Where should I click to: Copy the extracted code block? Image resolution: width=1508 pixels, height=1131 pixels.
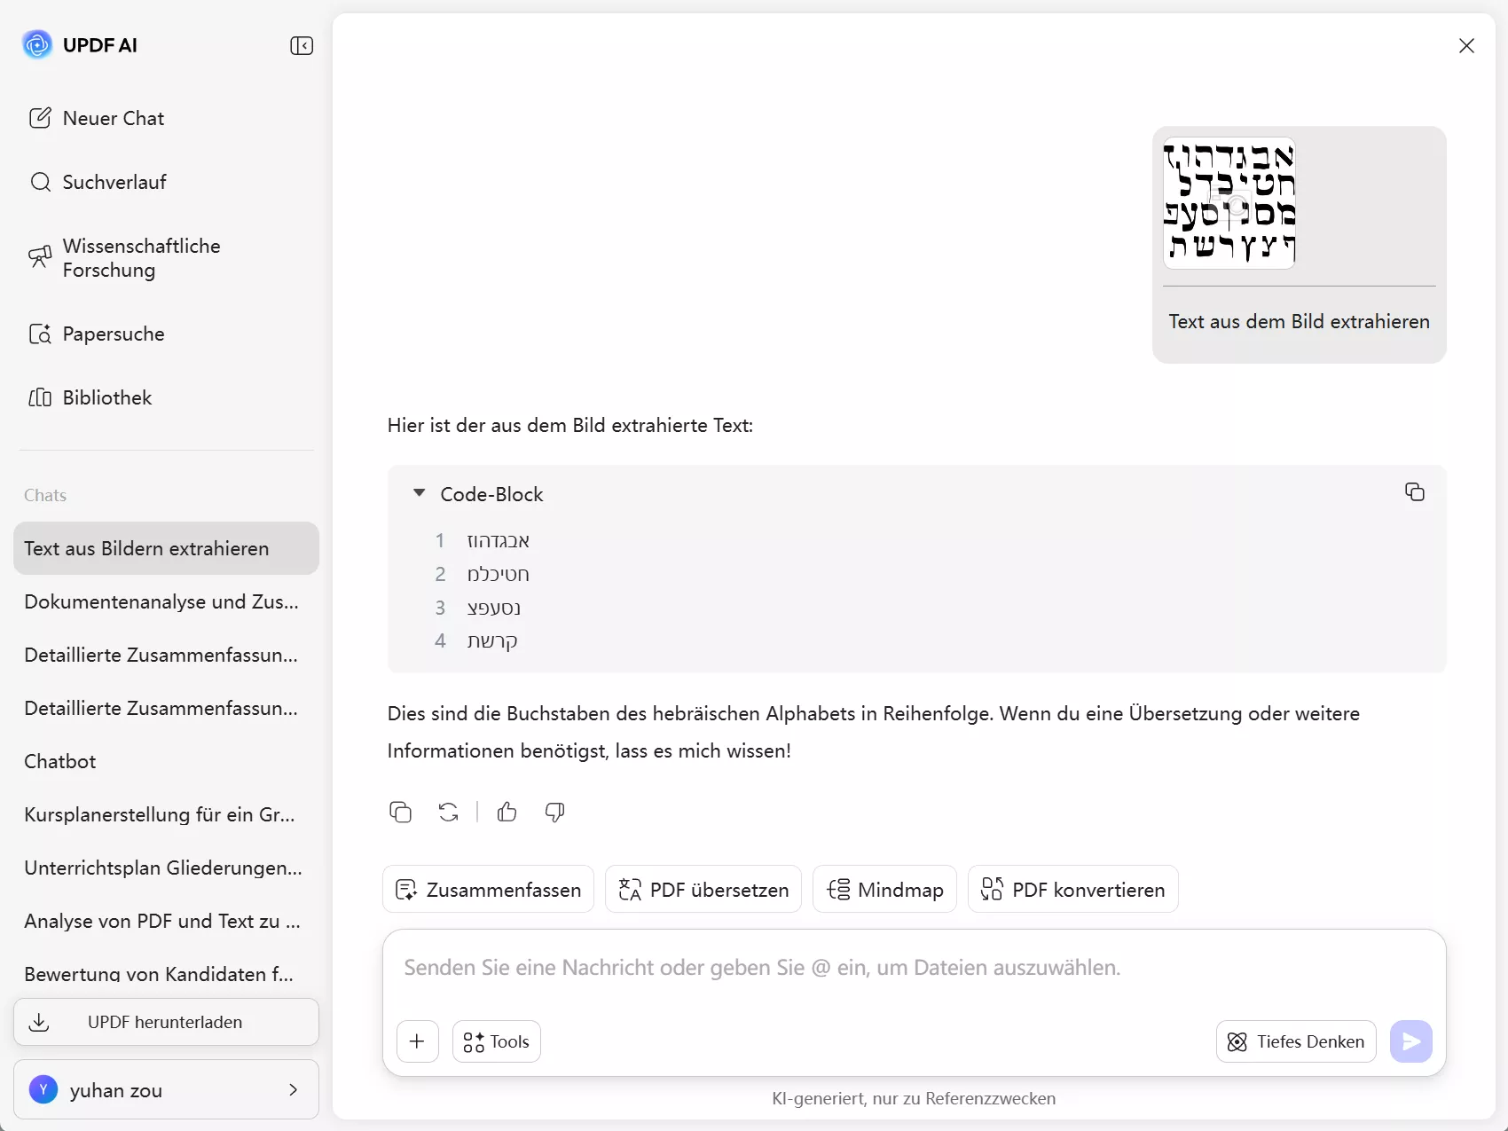pyautogui.click(x=1415, y=491)
